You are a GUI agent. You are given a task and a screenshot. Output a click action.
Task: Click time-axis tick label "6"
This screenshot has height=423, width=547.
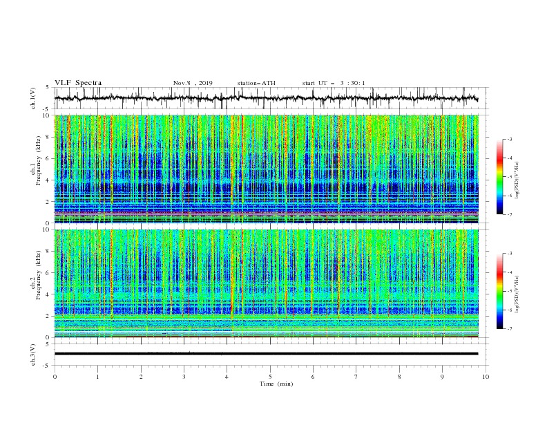pyautogui.click(x=313, y=377)
